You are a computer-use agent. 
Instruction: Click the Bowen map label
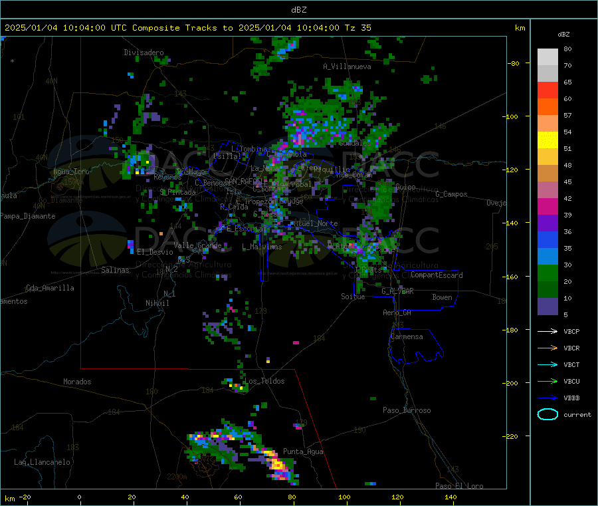pyautogui.click(x=443, y=297)
